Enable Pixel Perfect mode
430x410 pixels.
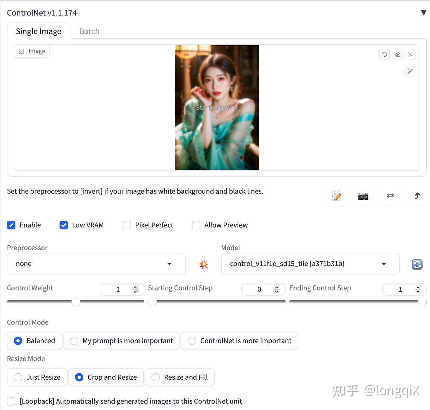coord(127,225)
